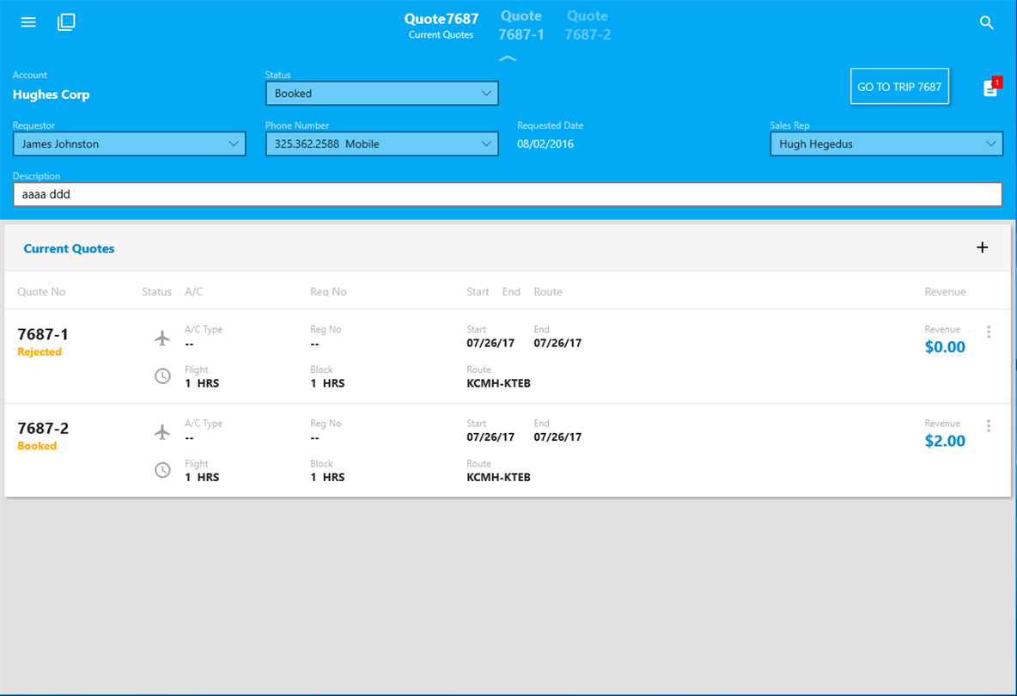This screenshot has width=1017, height=696.
Task: Open more options for quote 7687-1
Action: pyautogui.click(x=989, y=332)
